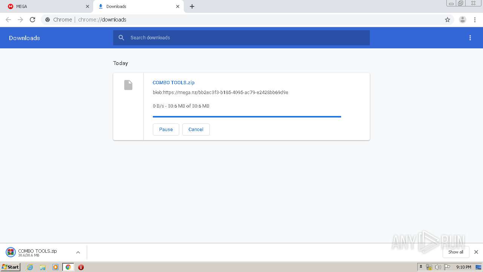The height and width of the screenshot is (272, 483).
Task: Bookmark this page with star icon
Action: (x=448, y=20)
